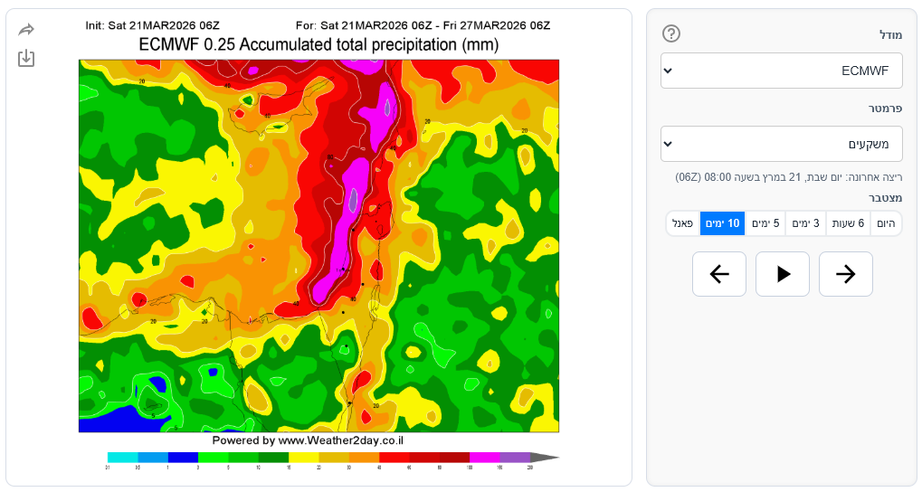Click the dark blue legend swatch
Image resolution: width=922 pixels, height=492 pixels.
tap(183, 458)
